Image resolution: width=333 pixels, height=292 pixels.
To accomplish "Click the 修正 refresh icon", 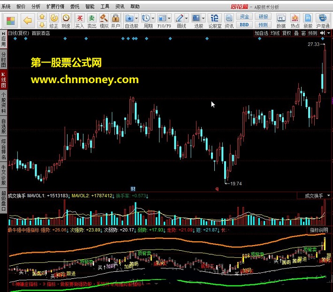I will tap(54, 18).
